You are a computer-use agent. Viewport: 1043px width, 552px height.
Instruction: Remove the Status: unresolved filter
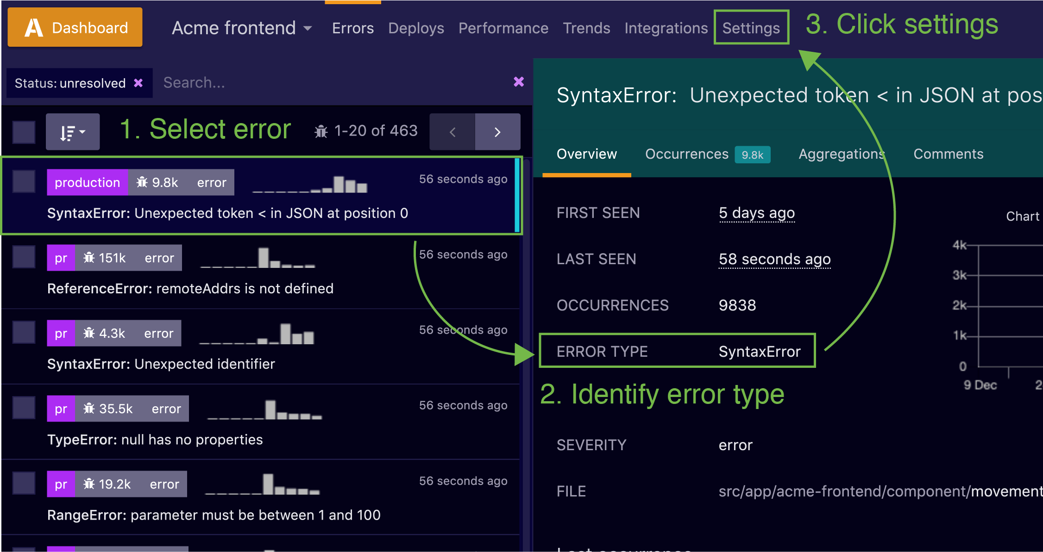coord(138,83)
